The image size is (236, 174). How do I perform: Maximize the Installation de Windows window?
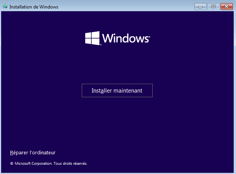pos(213,7)
